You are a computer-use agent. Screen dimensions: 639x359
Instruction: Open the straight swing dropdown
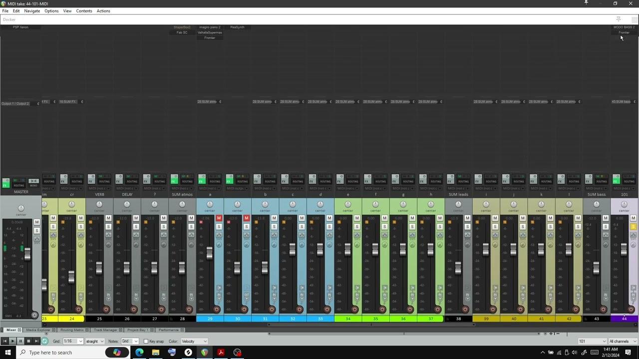coord(95,342)
